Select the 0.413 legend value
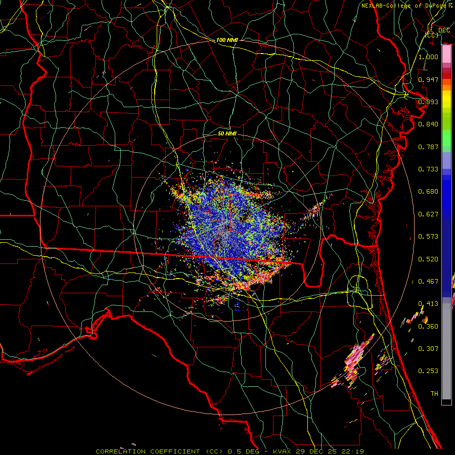455x455 pixels. tap(428, 303)
